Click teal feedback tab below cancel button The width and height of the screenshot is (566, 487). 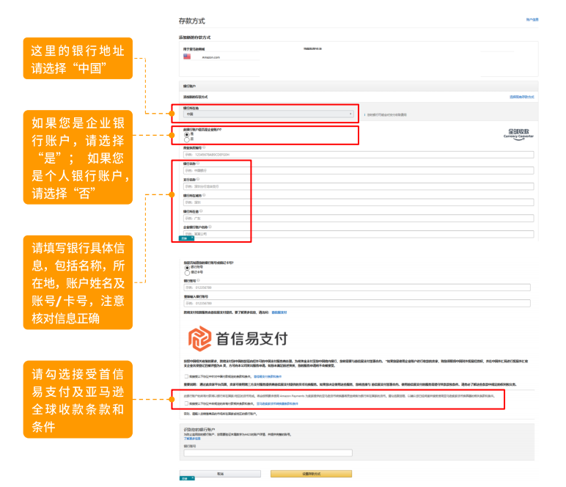[x=187, y=478]
